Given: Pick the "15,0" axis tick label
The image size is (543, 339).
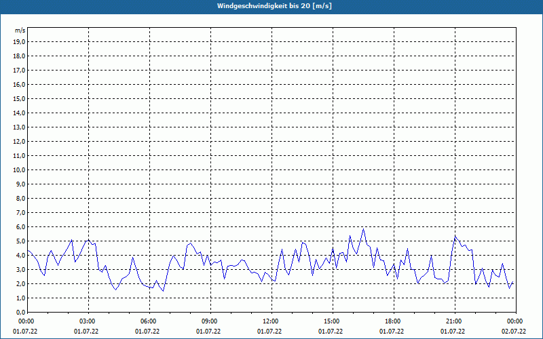Looking at the screenshot, I should (x=19, y=98).
